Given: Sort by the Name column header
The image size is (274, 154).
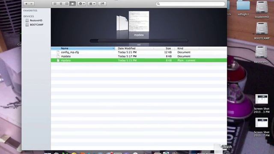Looking at the screenshot, I should (x=83, y=48).
